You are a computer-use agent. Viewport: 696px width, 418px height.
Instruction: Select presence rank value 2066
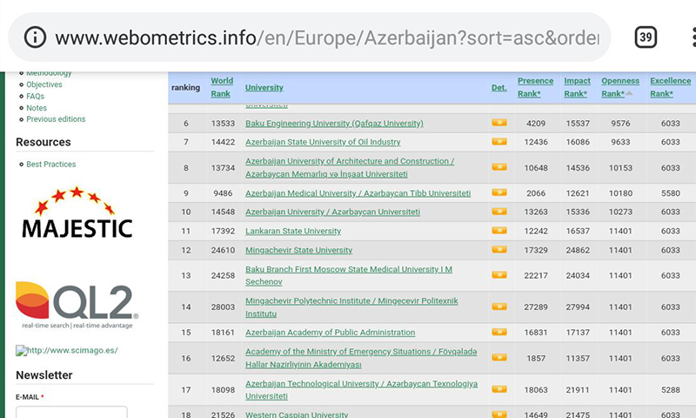tap(536, 193)
